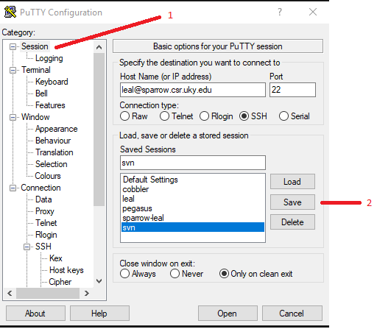Open the Rlogin category in the tree
The image size is (377, 329).
(46, 235)
